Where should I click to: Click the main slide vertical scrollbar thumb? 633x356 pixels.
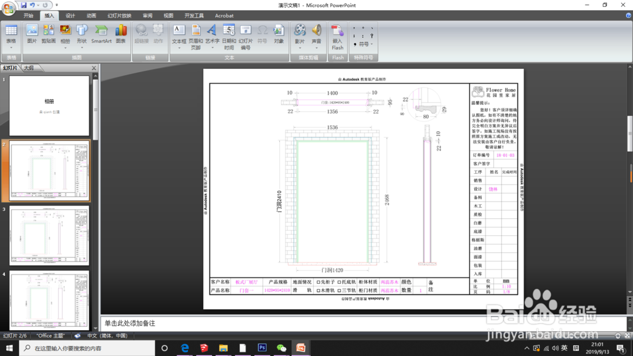pyautogui.click(x=630, y=133)
